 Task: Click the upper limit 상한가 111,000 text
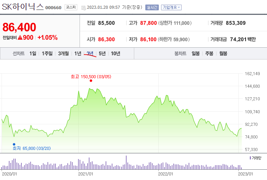[x=175, y=23]
